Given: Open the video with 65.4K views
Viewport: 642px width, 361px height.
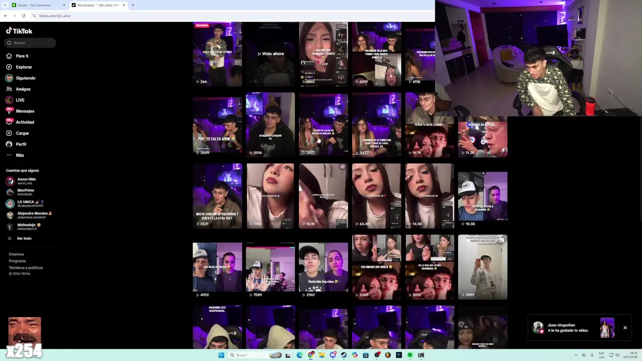Looking at the screenshot, I should click(x=377, y=197).
